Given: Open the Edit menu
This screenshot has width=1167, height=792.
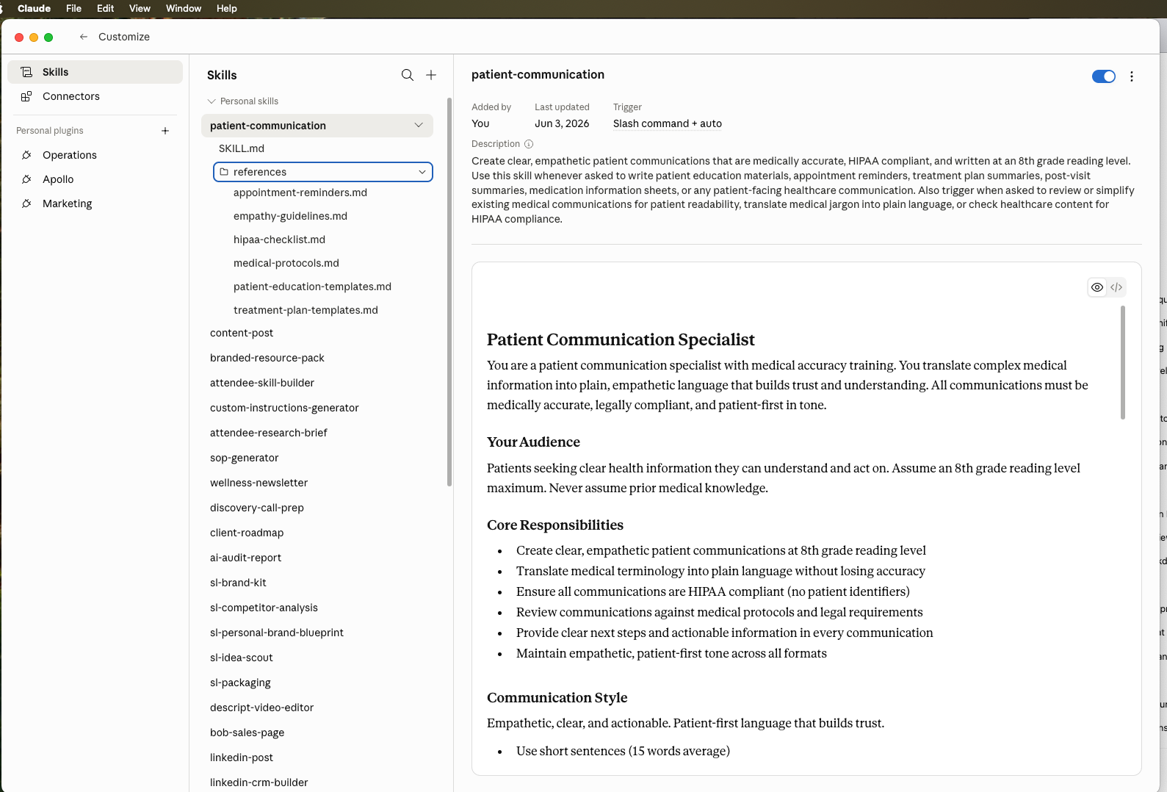Looking at the screenshot, I should [106, 8].
